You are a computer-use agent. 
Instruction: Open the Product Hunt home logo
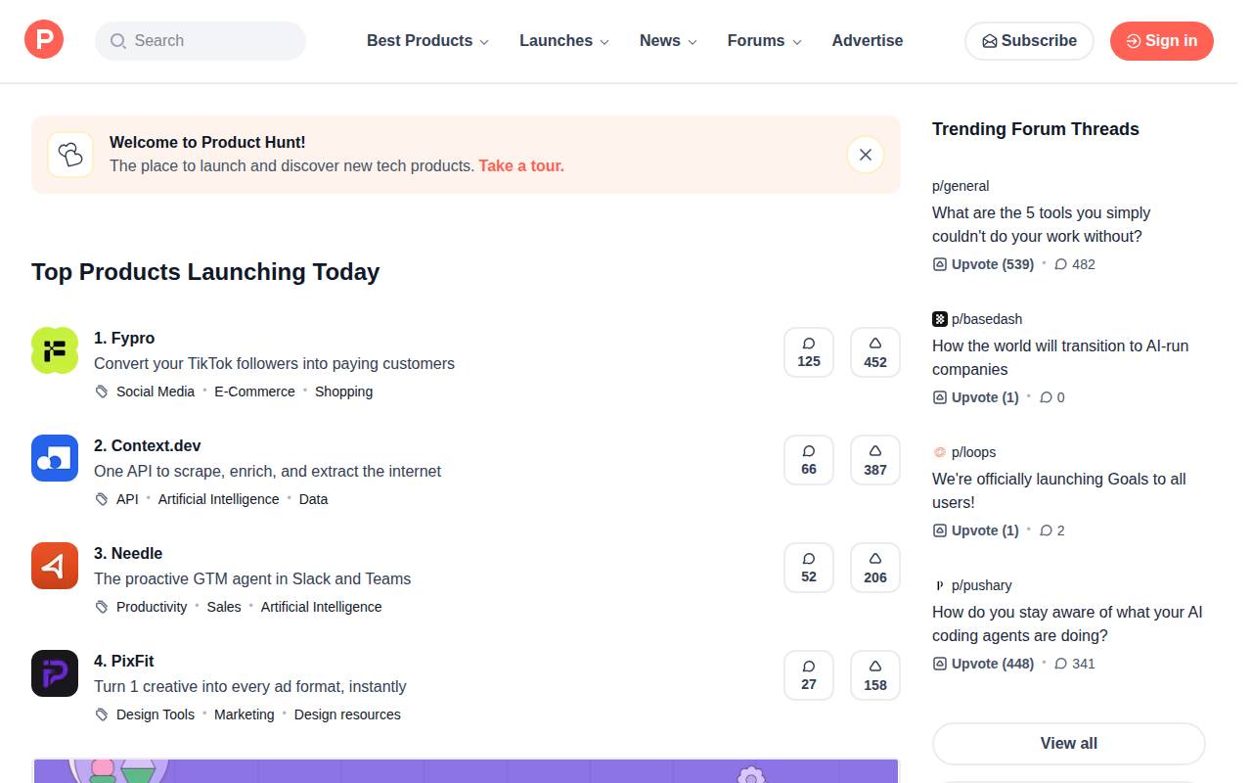point(44,39)
